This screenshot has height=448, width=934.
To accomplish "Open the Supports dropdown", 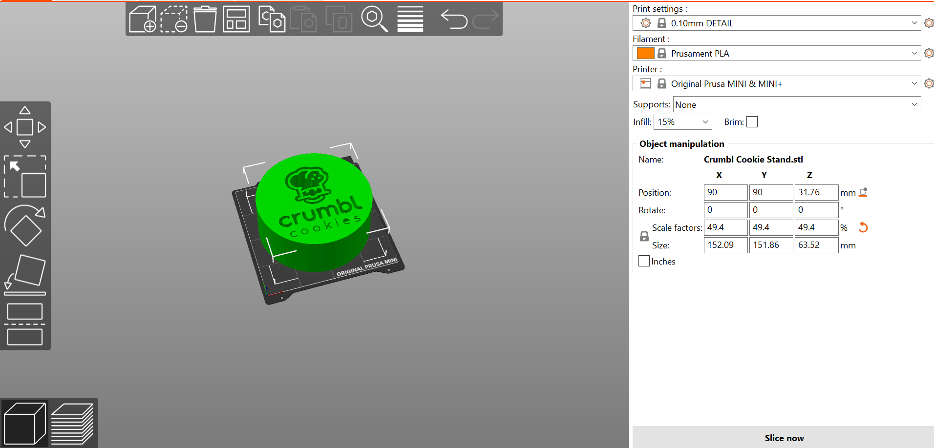I will [797, 104].
